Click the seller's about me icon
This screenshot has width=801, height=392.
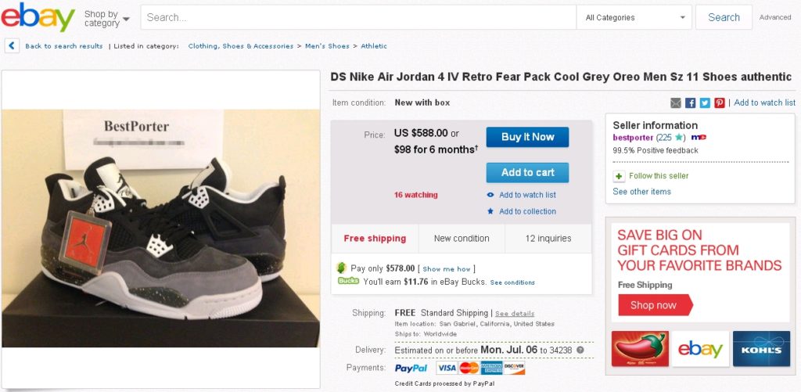click(x=699, y=138)
